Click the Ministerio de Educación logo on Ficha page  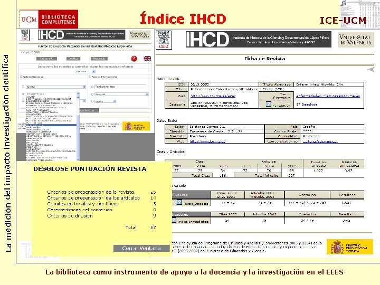pos(350,246)
